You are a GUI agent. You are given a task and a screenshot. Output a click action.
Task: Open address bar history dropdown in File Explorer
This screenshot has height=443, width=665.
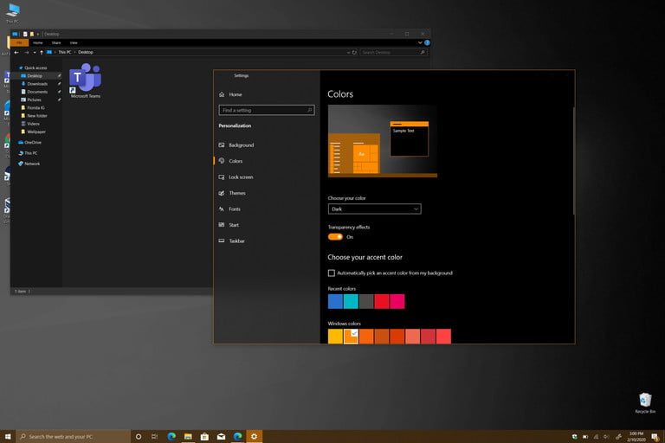(x=348, y=53)
